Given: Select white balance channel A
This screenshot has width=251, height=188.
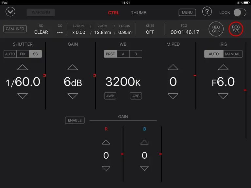Looking at the screenshot, I should point(123,54).
